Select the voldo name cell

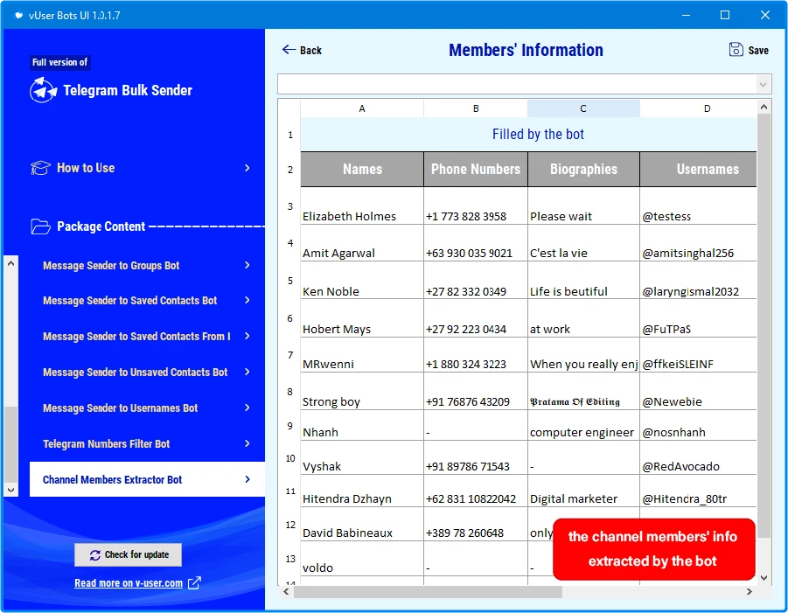pyautogui.click(x=362, y=559)
